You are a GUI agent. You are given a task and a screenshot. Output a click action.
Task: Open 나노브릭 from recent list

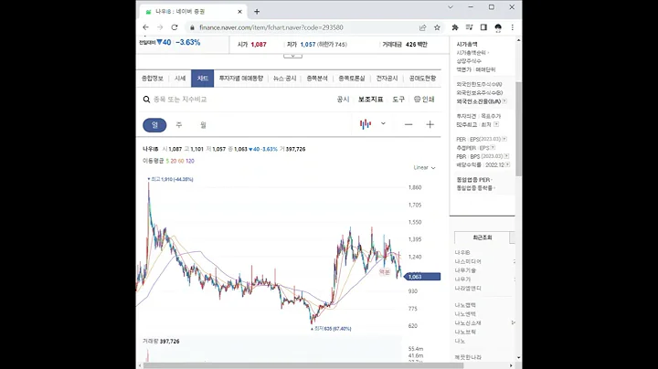click(x=465, y=332)
